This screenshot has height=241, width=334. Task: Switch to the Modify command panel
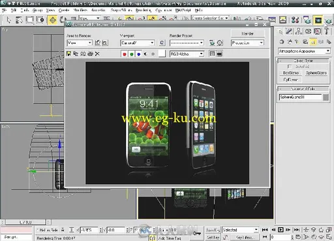(x=289, y=31)
